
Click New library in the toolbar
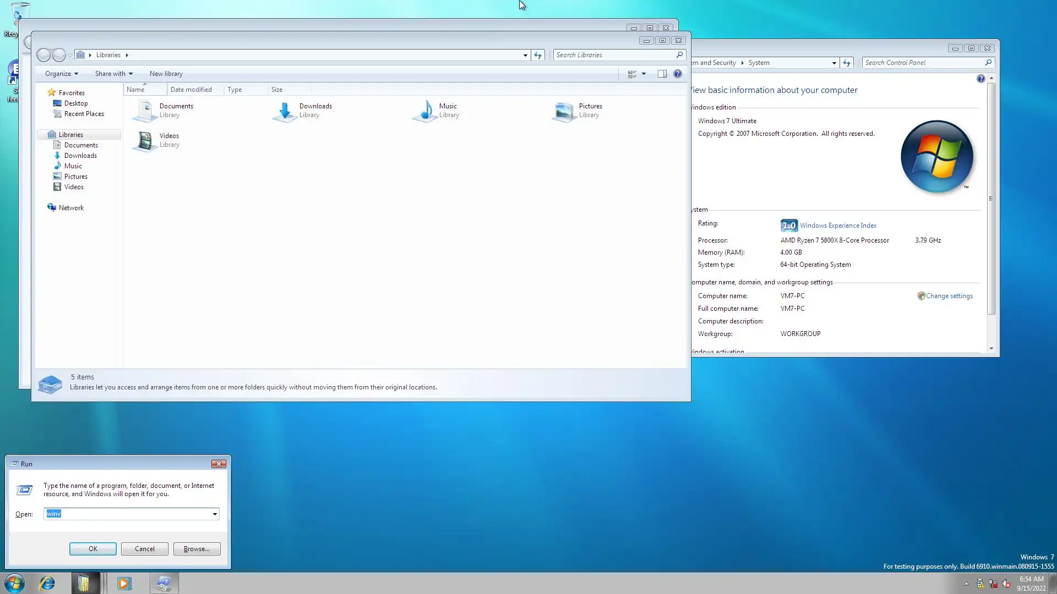tap(166, 74)
